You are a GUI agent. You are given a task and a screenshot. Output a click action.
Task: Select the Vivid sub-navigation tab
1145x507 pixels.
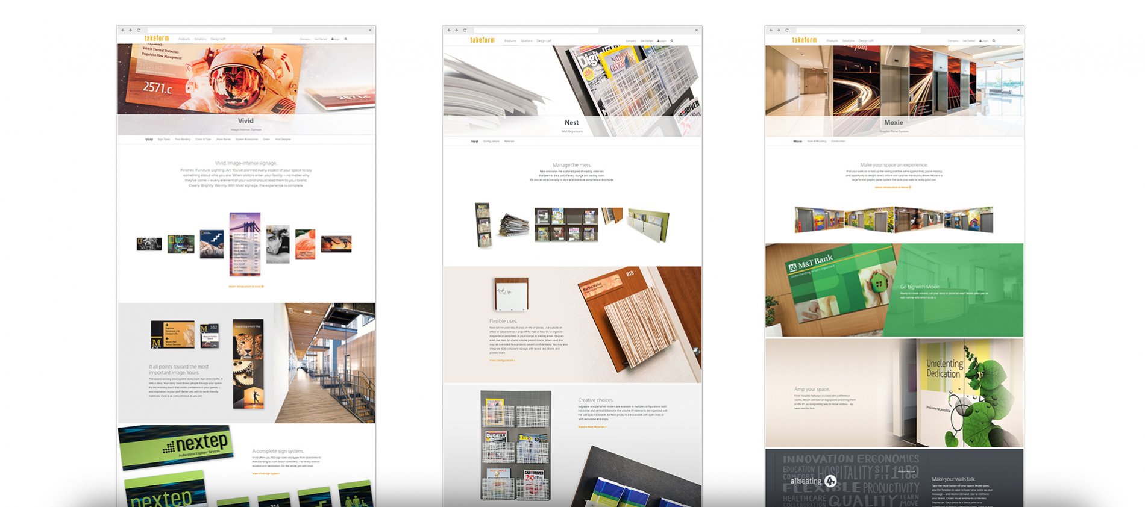tap(149, 140)
